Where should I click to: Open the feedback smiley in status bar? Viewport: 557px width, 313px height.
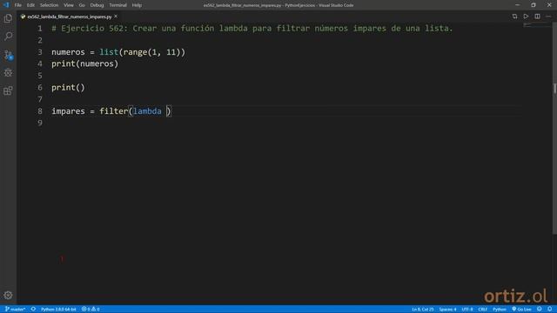tap(540, 310)
